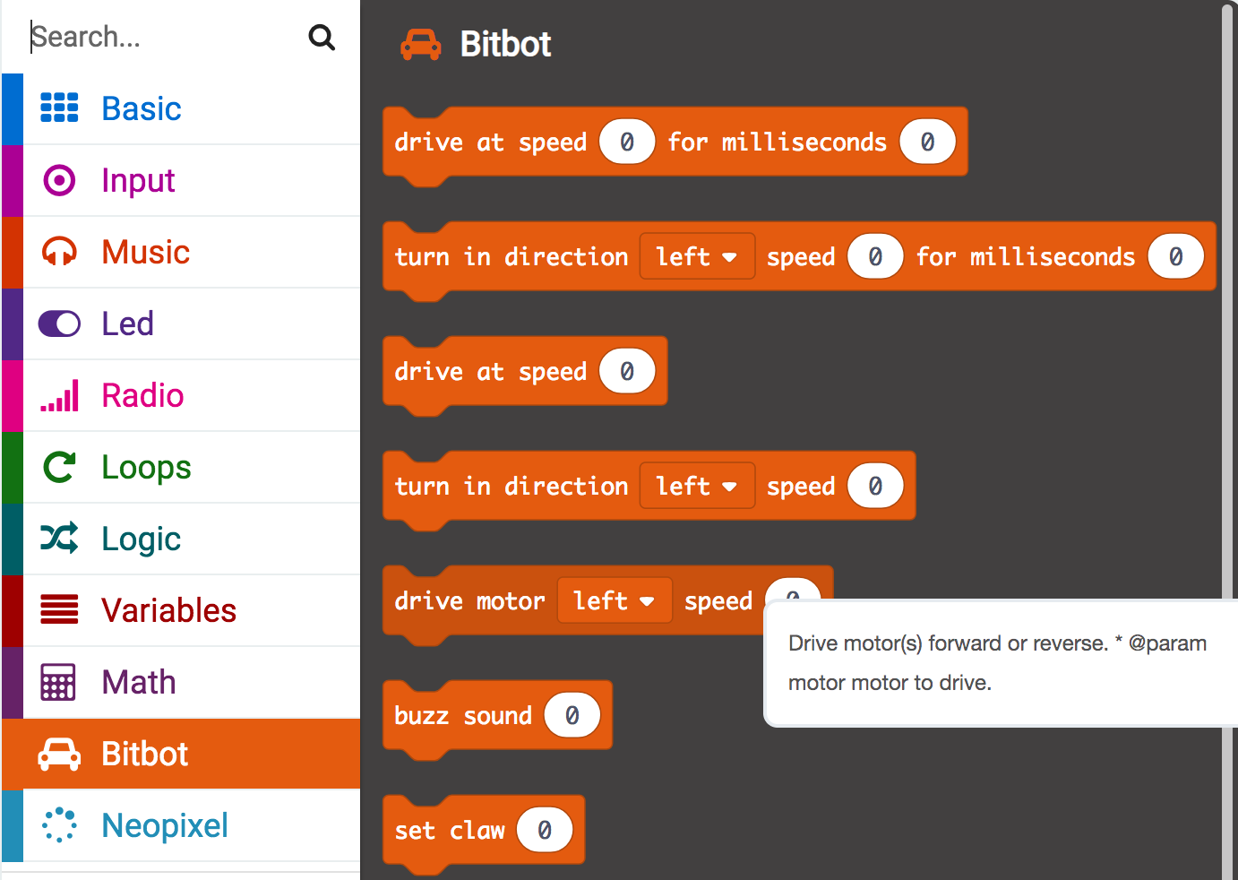Switch to the Neopixel category
Image resolution: width=1238 pixels, height=880 pixels.
coord(165,825)
